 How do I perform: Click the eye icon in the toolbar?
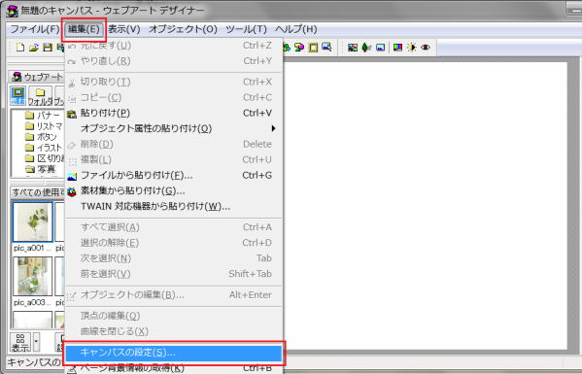426,48
